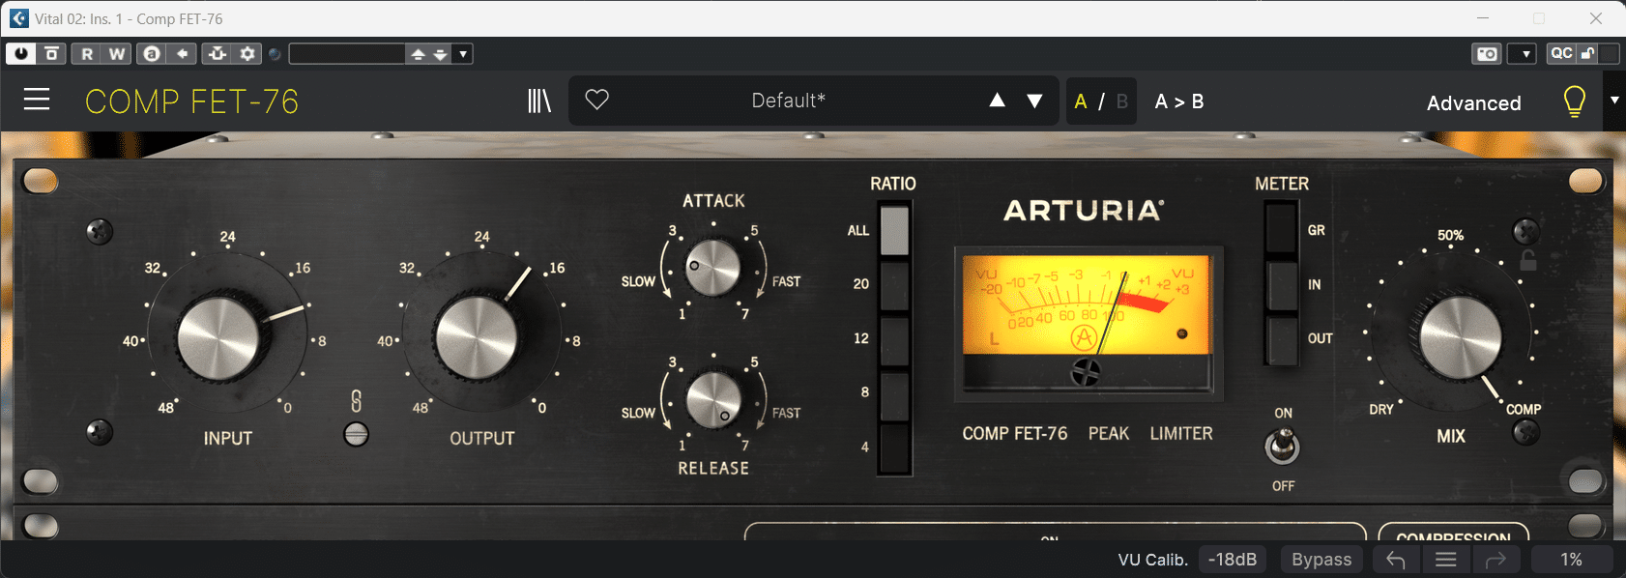Click the lightbulb tutorials icon
This screenshot has width=1626, height=578.
click(1575, 101)
